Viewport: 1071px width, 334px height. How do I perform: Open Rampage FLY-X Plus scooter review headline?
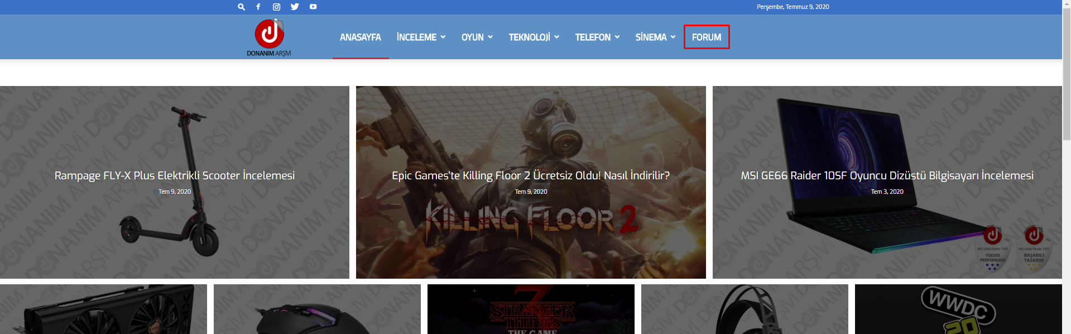175,175
